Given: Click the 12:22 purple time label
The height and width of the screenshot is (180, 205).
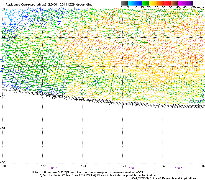Looking at the screenshot, I should (132, 168).
